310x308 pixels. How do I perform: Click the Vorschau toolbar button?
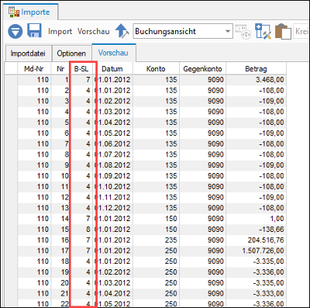coord(94,32)
